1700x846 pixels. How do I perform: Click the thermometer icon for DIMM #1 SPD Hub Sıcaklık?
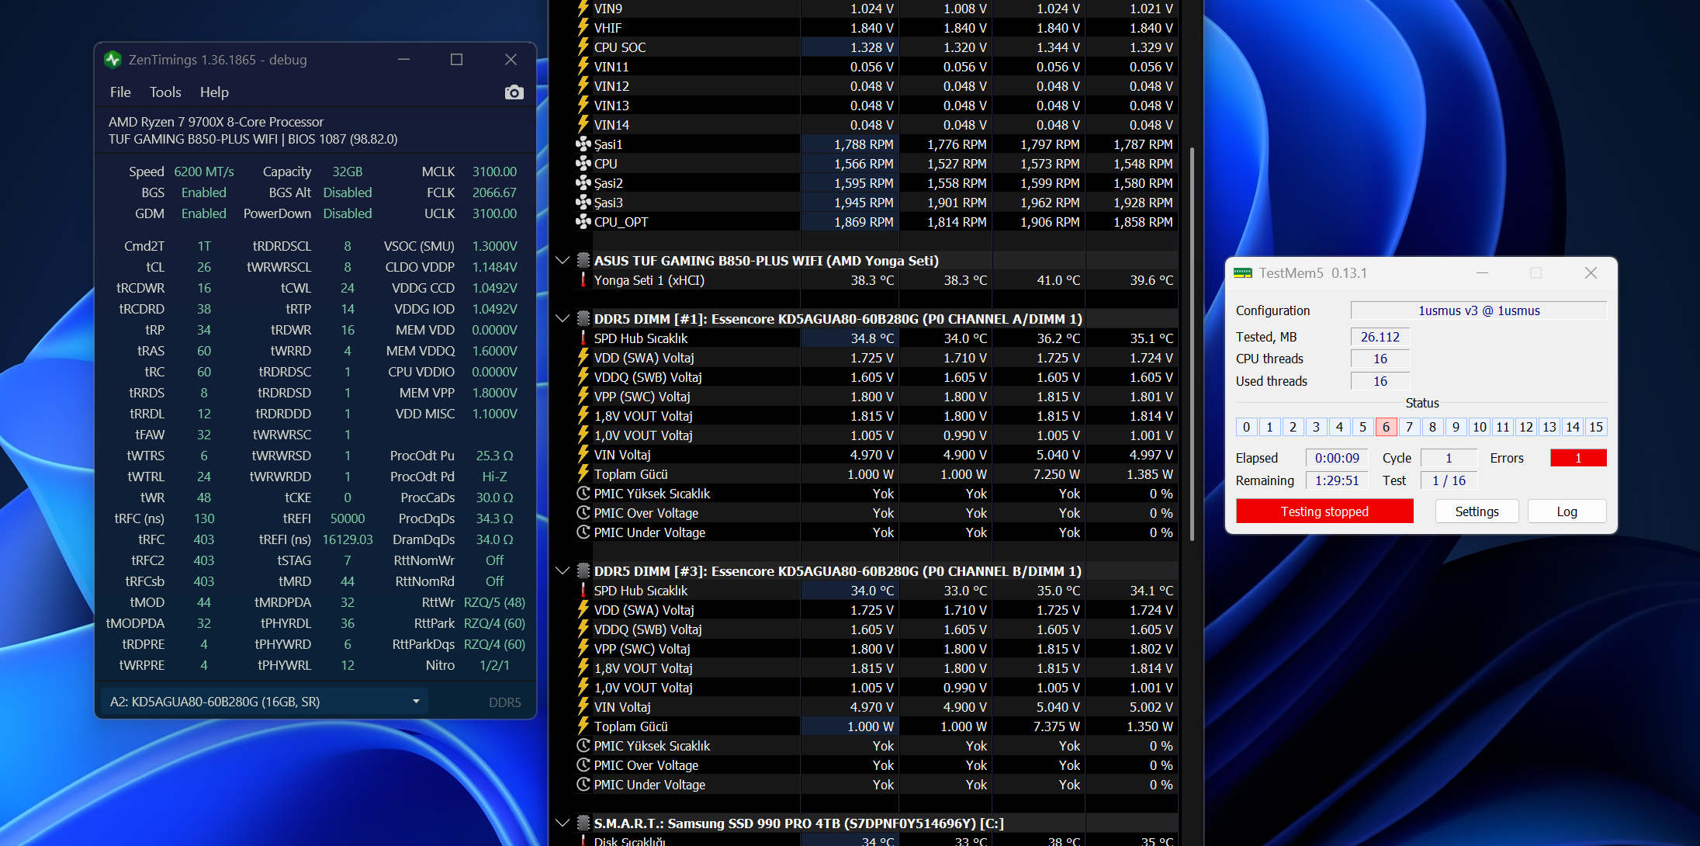pyautogui.click(x=583, y=338)
